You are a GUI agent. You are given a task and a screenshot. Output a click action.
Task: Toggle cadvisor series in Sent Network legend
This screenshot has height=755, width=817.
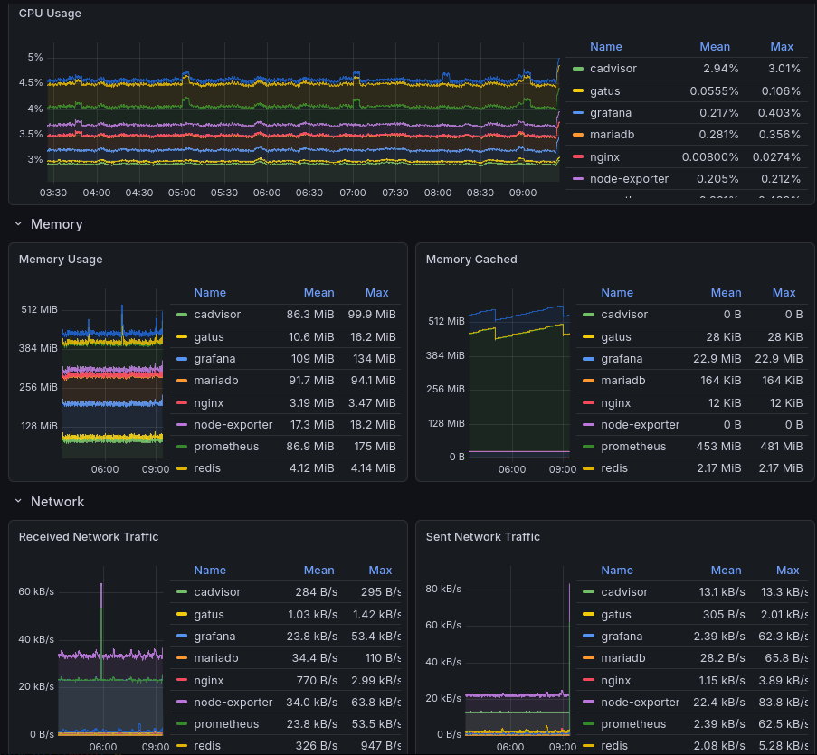[x=624, y=592]
